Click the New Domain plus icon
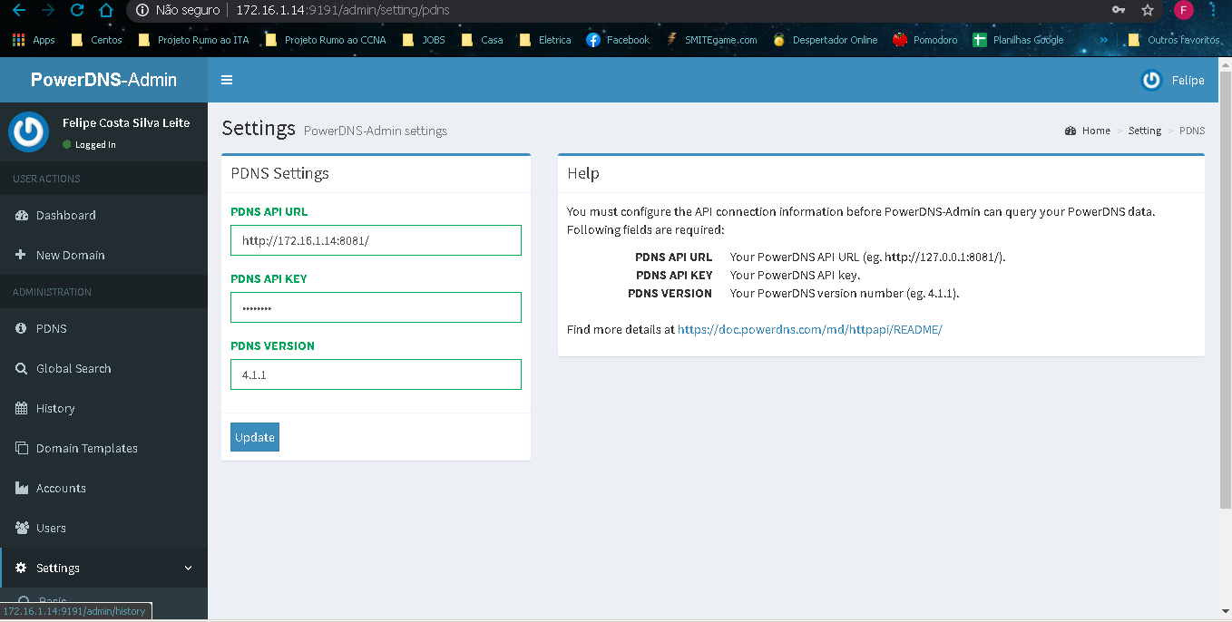This screenshot has height=622, width=1232. pos(20,255)
